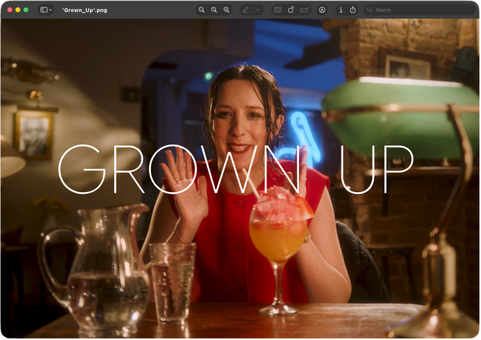The width and height of the screenshot is (481, 340).
Task: Select the Highlight pen tool
Action: click(246, 10)
